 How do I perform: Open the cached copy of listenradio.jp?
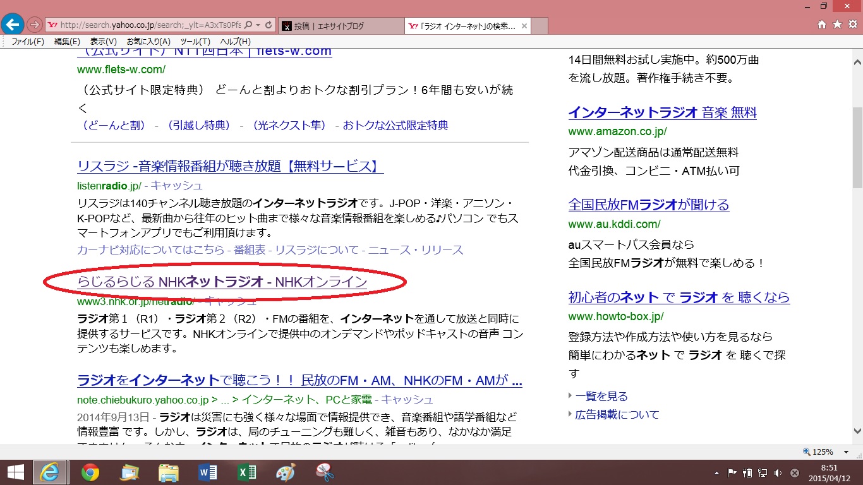177,186
